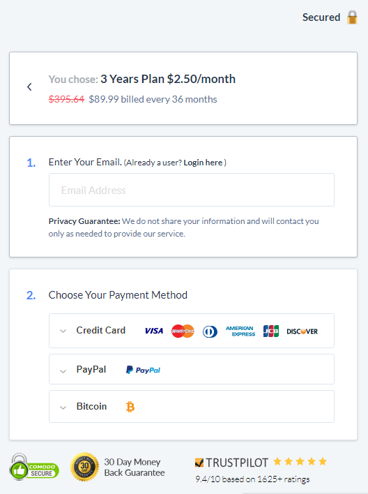Viewport: 368px width, 494px height.
Task: Open the Login here link
Action: tap(203, 163)
